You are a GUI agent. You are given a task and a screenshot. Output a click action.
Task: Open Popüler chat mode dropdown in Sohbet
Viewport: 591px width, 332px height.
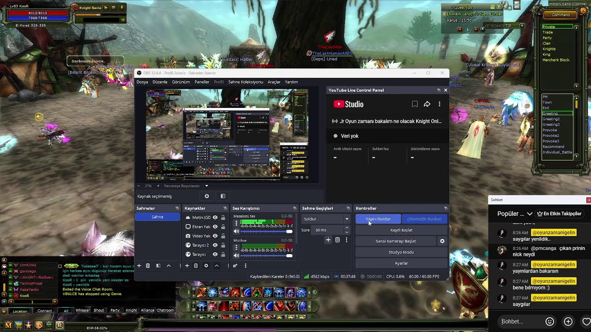515,214
